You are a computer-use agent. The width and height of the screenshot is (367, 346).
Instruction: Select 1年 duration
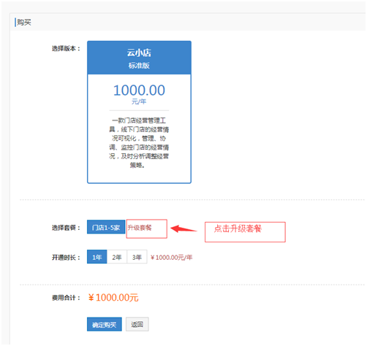click(97, 257)
